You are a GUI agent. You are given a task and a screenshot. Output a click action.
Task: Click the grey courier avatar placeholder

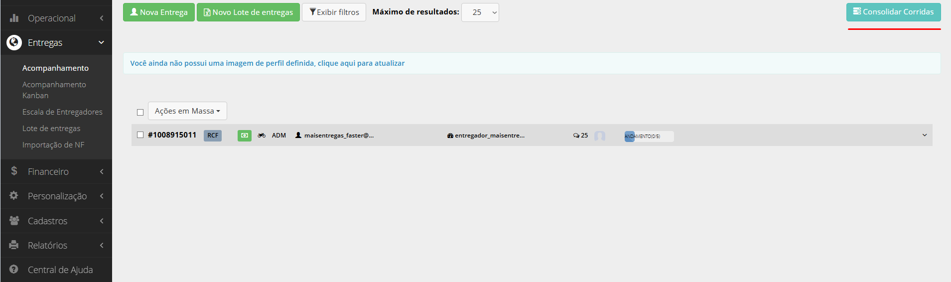click(600, 136)
